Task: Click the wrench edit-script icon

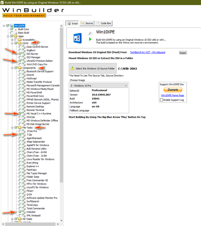Action: point(90,34)
